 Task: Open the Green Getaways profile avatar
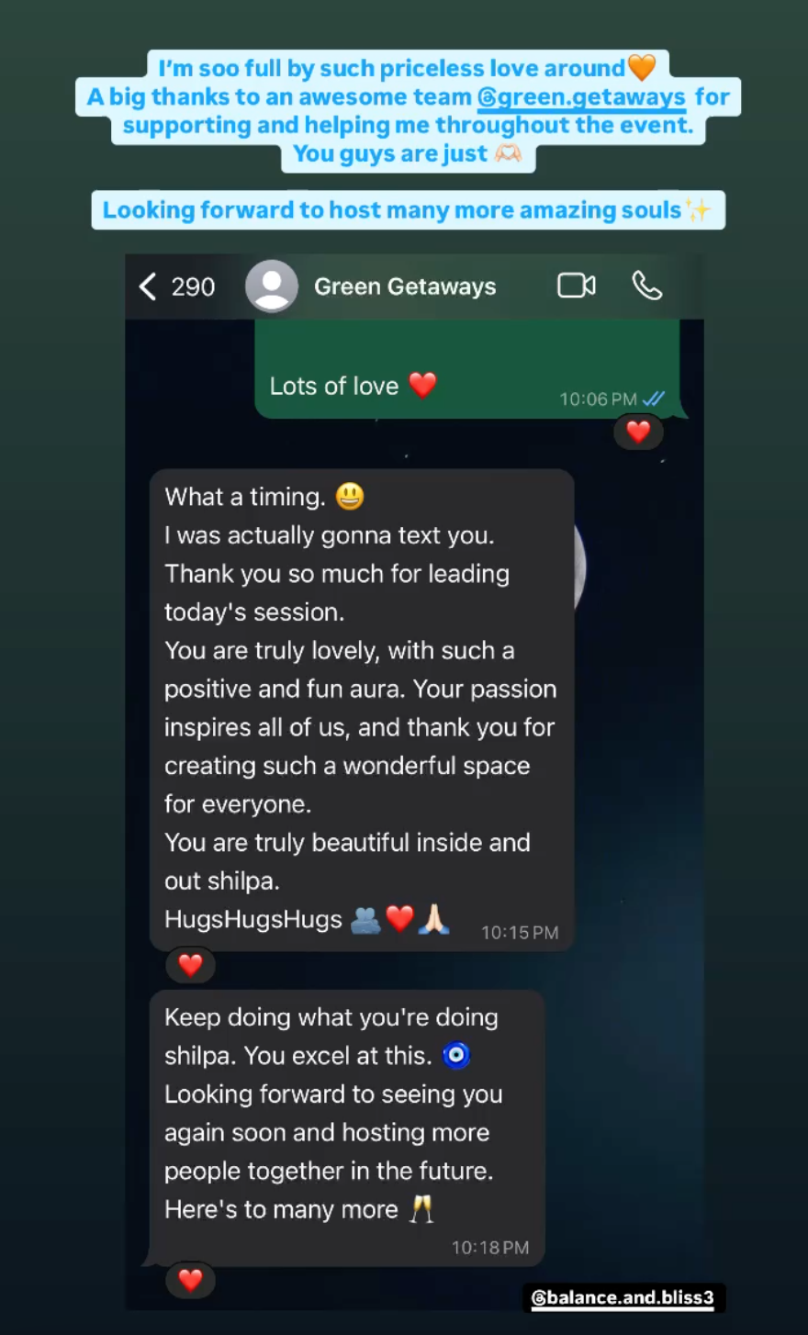pos(272,286)
